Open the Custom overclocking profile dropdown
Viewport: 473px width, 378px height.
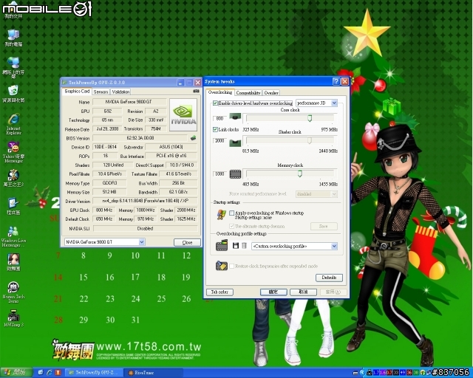coord(294,246)
